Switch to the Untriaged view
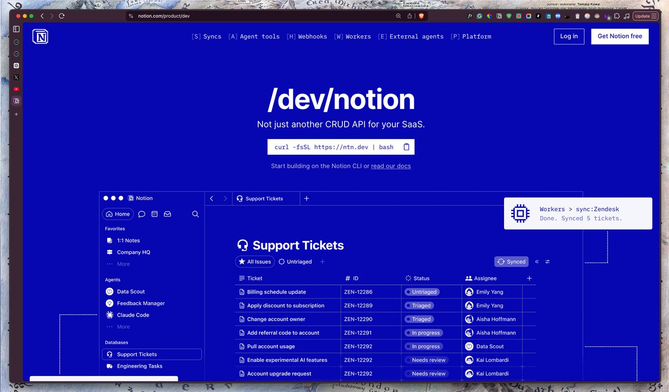Screen dimensions: 669x392 click(x=295, y=262)
